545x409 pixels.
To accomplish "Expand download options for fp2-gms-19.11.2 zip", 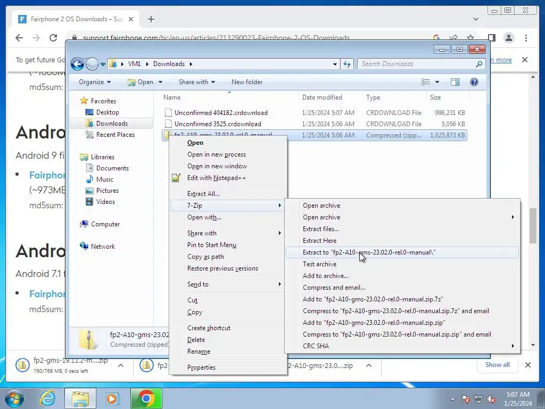I will point(121,365).
